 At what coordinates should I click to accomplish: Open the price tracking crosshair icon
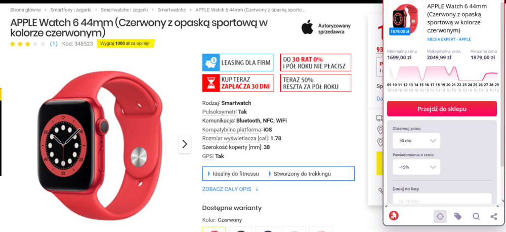(x=440, y=216)
